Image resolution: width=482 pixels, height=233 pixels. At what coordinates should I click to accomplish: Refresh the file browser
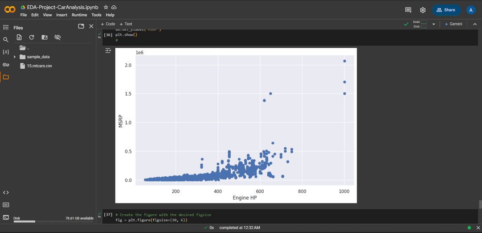tap(31, 37)
